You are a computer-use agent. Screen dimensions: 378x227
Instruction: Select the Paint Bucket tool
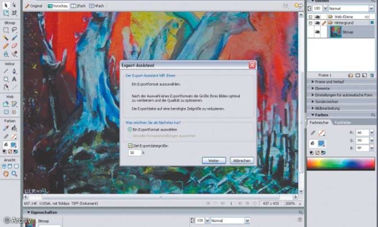tap(14, 128)
